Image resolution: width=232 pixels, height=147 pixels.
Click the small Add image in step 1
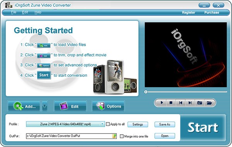point(44,46)
